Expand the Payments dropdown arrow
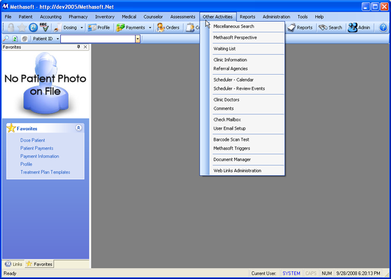This screenshot has width=391, height=279. pyautogui.click(x=150, y=27)
